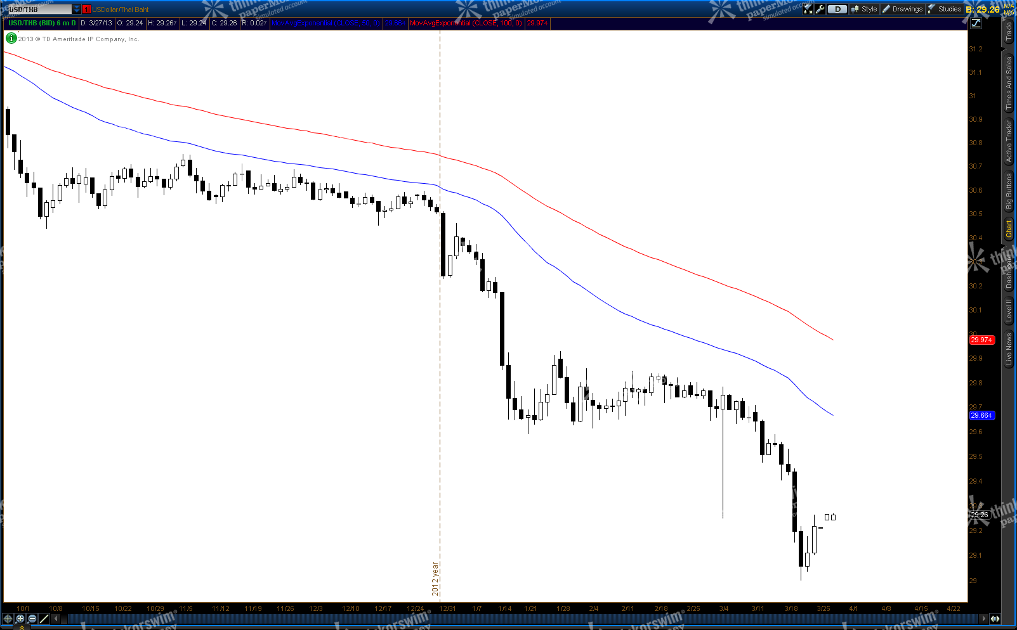
Task: Open chart settings wrench icon
Action: 820,9
